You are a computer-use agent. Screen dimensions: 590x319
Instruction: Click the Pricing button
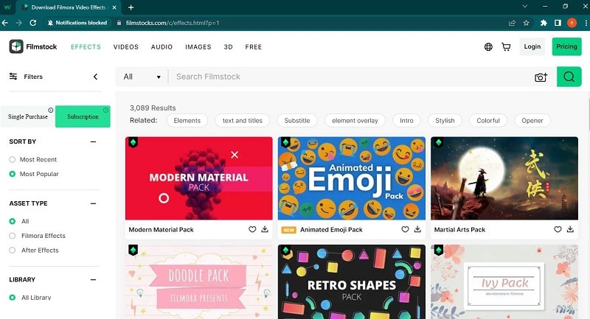[x=566, y=46]
